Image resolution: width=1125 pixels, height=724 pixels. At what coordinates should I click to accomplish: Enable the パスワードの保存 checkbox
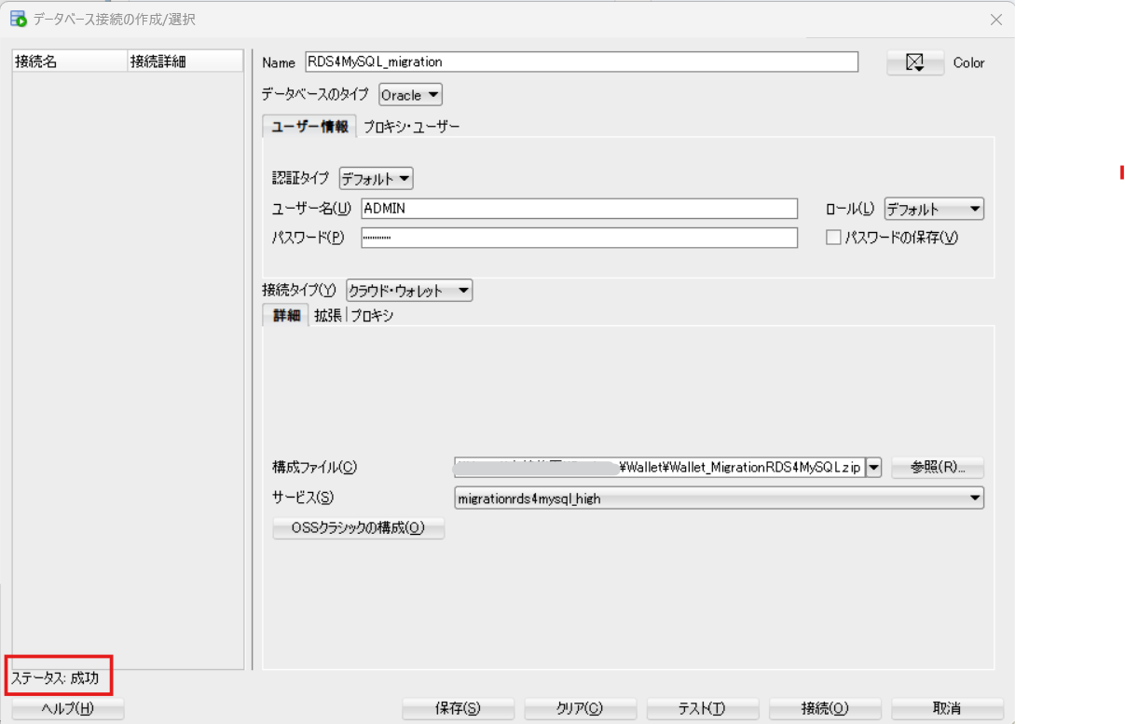pyautogui.click(x=833, y=238)
